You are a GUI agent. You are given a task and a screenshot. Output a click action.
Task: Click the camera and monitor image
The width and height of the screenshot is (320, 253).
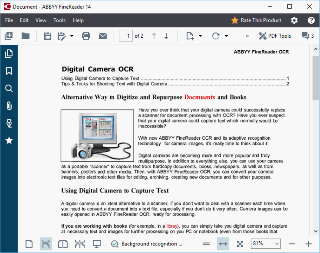click(x=97, y=136)
